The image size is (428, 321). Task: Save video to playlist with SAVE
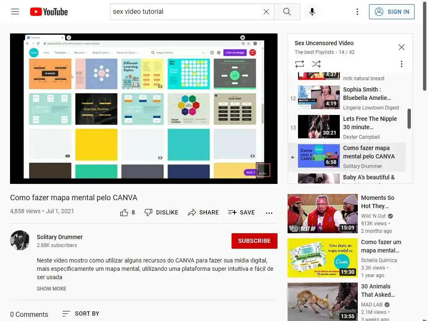click(x=241, y=212)
